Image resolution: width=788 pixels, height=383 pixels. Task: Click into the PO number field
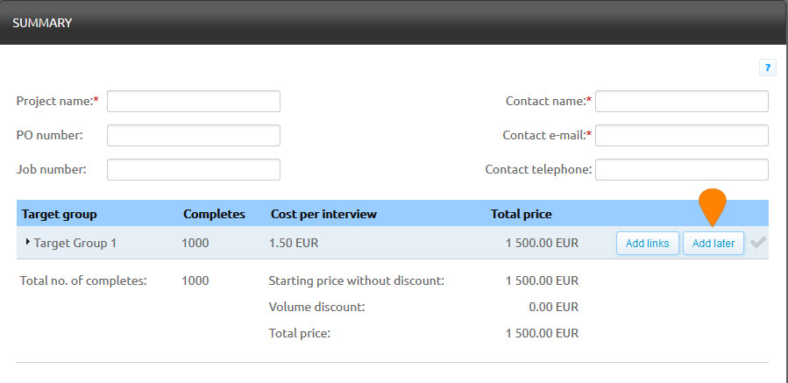194,136
